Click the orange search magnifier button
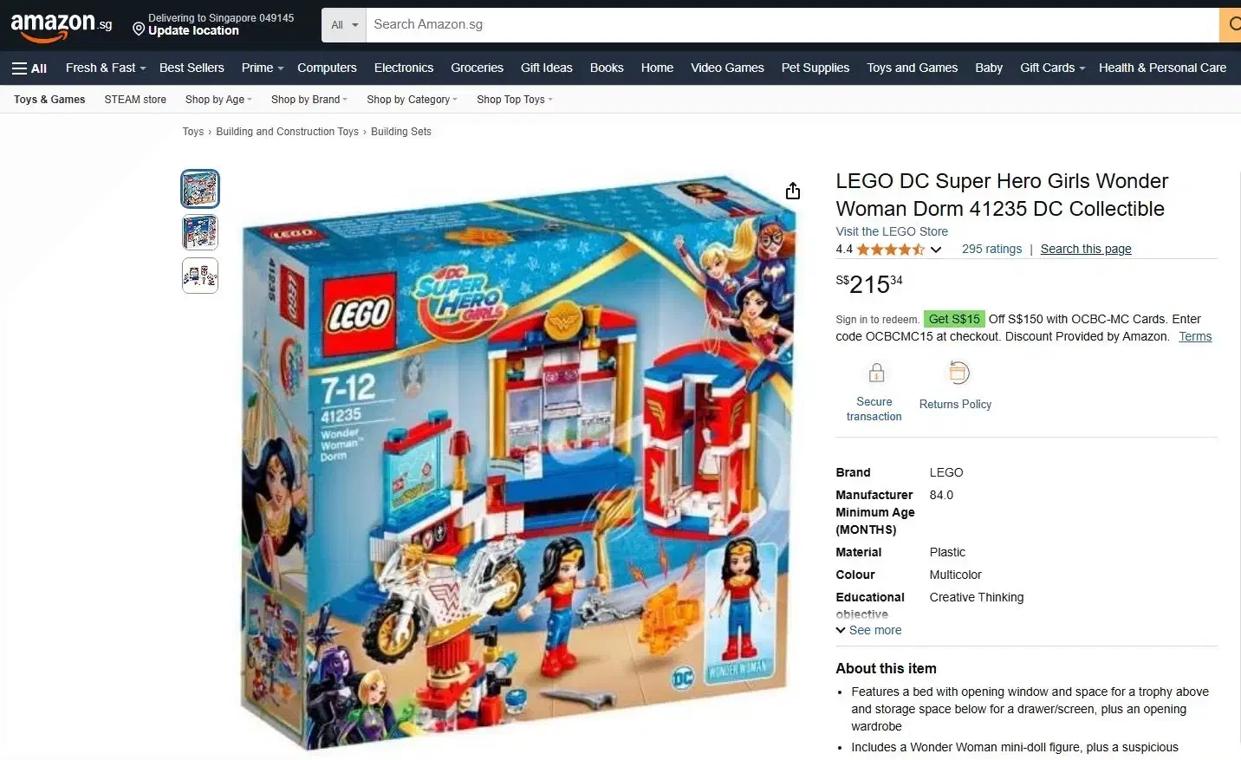This screenshot has width=1241, height=760. (1231, 25)
